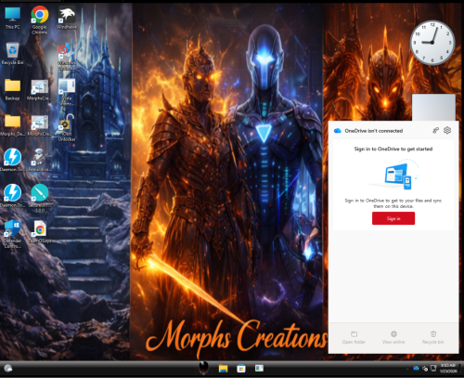464x378 pixels.
Task: Click the taskbar app icon next to Microsoft Store
Action: pos(259,368)
